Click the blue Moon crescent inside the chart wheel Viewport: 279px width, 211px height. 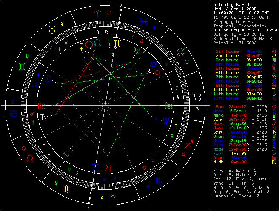click(x=49, y=78)
